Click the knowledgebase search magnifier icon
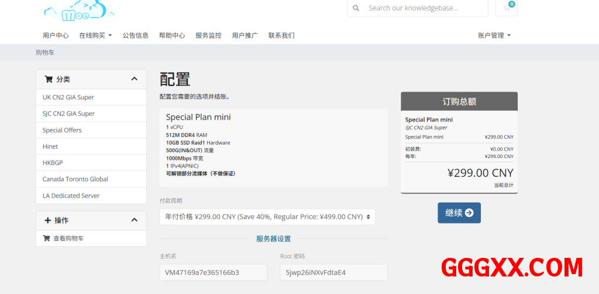Screen dimensions: 599x294 pos(357,8)
